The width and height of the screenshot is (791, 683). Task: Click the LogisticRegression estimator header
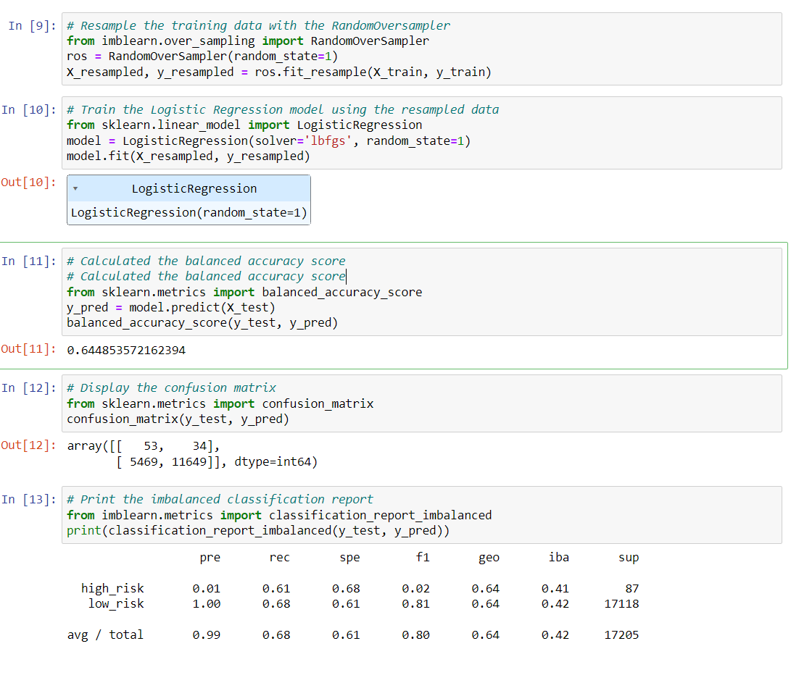[189, 188]
